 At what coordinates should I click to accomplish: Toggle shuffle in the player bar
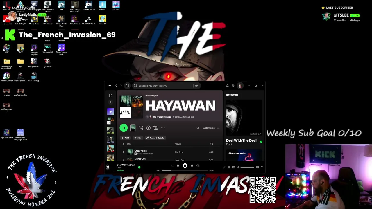(172, 165)
